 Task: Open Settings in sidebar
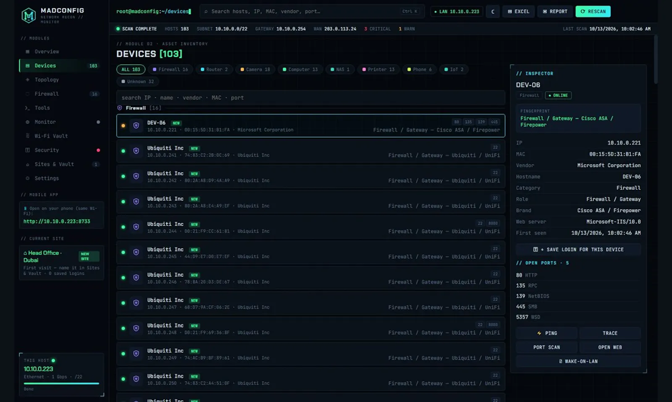(61, 179)
